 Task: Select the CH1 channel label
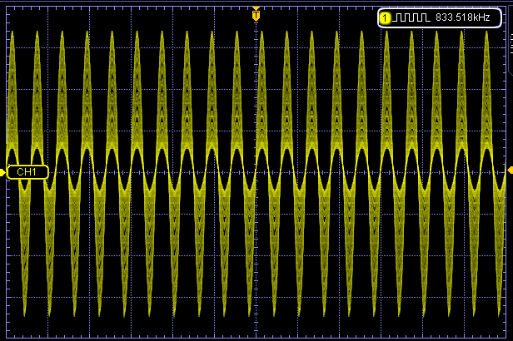tap(27, 171)
